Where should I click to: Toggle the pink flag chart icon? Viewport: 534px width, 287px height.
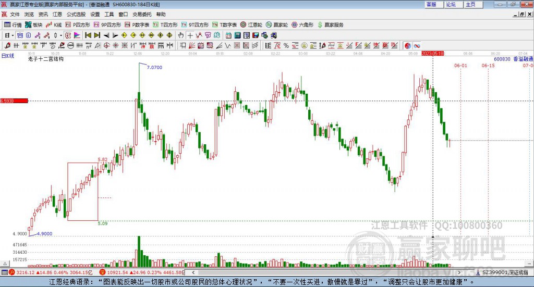(77, 35)
